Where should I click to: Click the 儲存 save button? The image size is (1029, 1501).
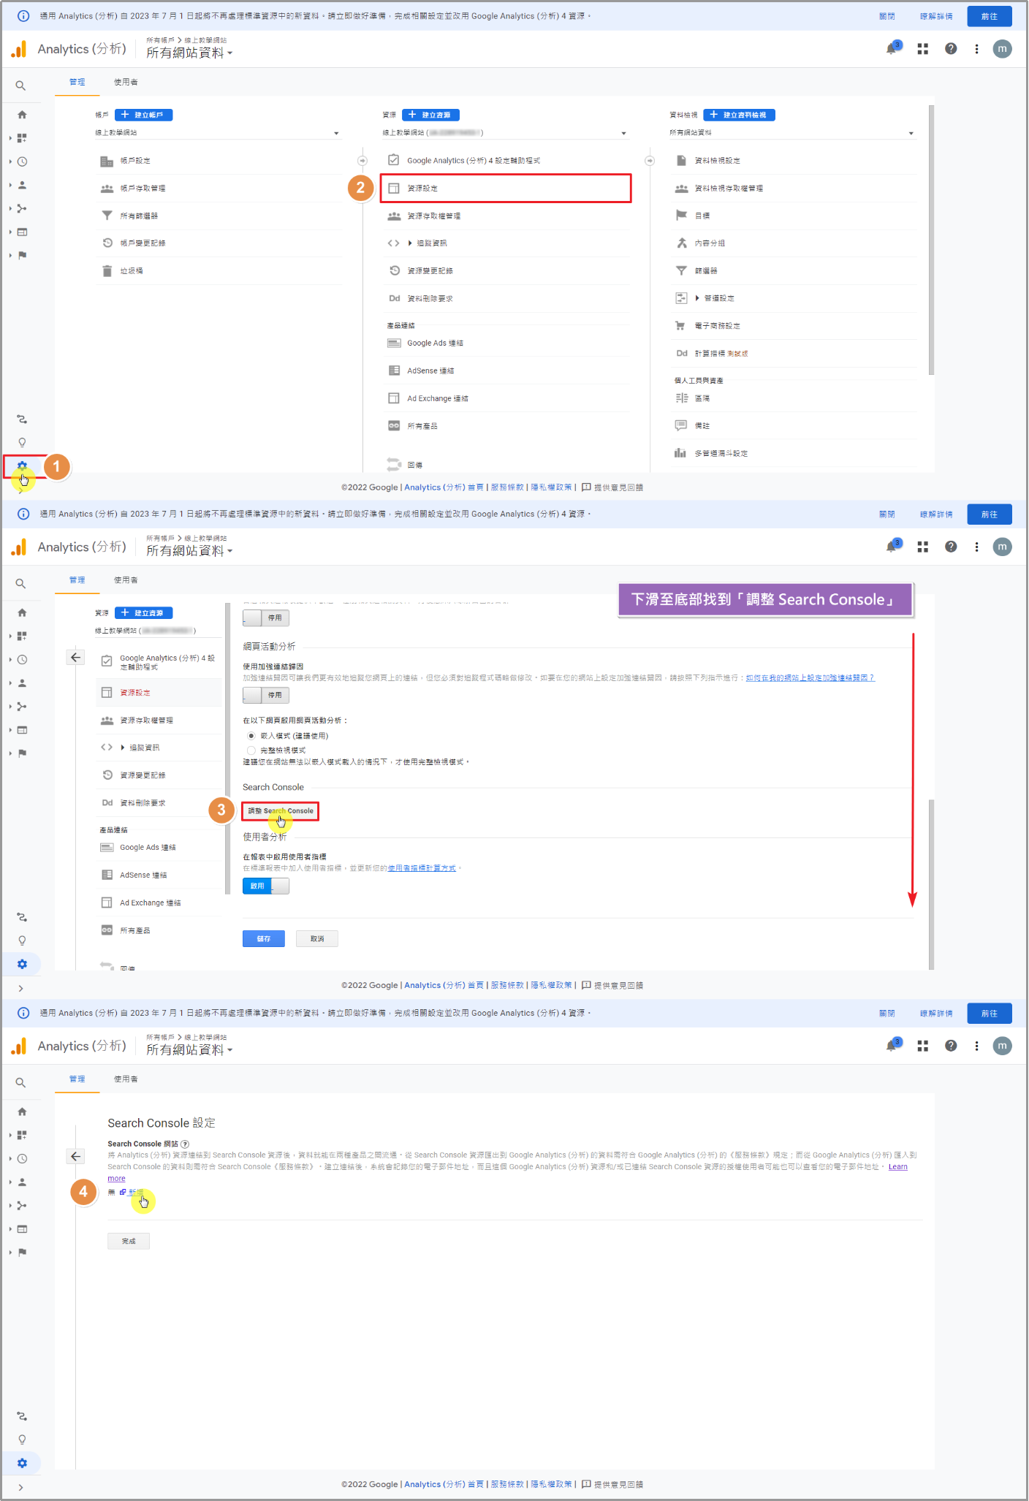[263, 939]
